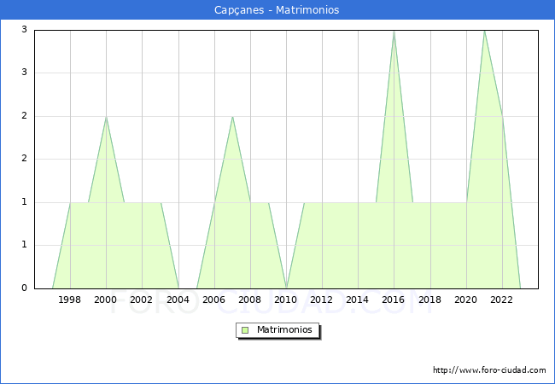Image resolution: width=555 pixels, height=384 pixels.
Task: Select the 2014 x-axis label
Action: 358,300
